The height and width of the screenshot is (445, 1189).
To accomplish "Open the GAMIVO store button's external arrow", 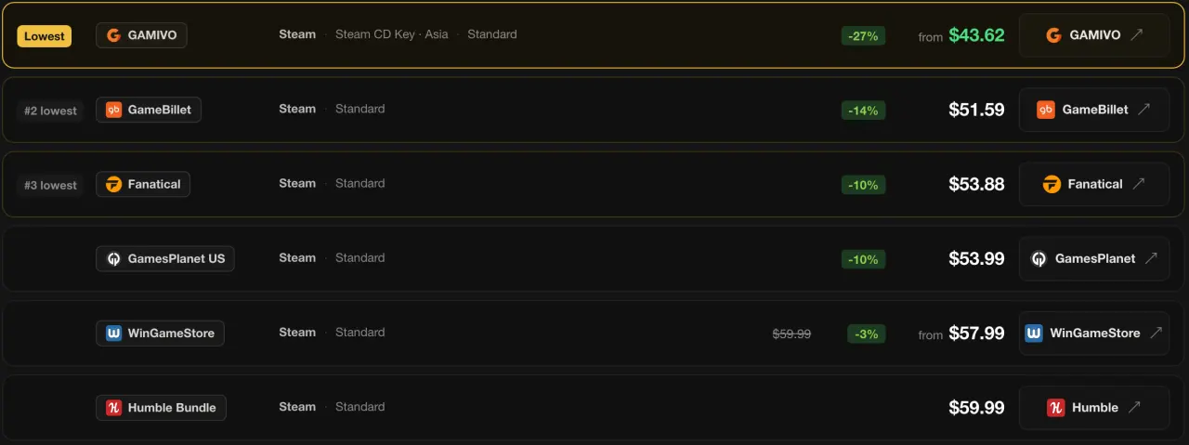I will 1137,35.
